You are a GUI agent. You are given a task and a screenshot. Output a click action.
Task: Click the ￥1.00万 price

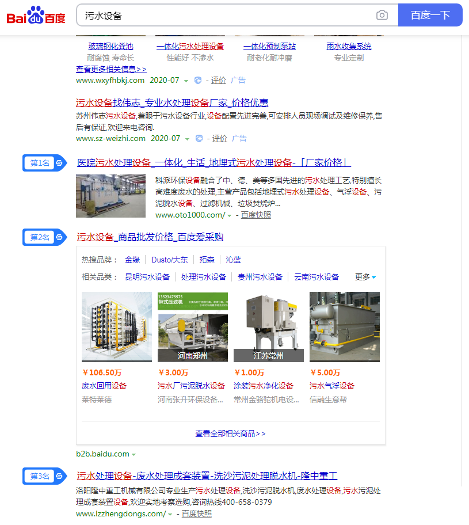[249, 372]
